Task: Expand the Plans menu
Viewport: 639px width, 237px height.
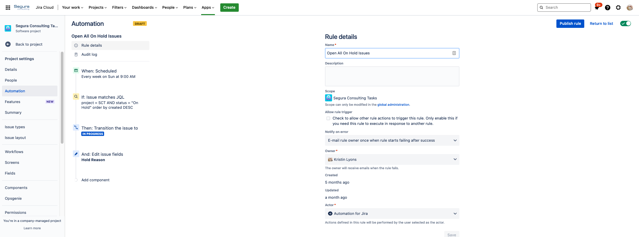Action: click(190, 7)
